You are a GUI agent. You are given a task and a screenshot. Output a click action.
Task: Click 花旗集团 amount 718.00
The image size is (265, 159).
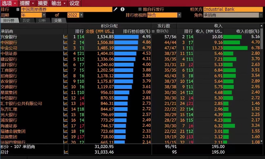(x=107, y=137)
